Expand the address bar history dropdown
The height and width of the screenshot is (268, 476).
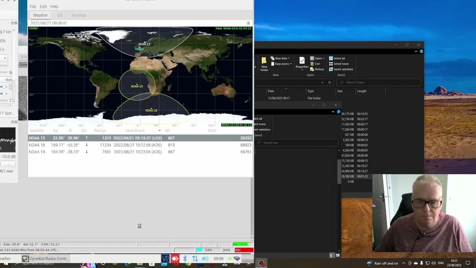pyautogui.click(x=322, y=82)
